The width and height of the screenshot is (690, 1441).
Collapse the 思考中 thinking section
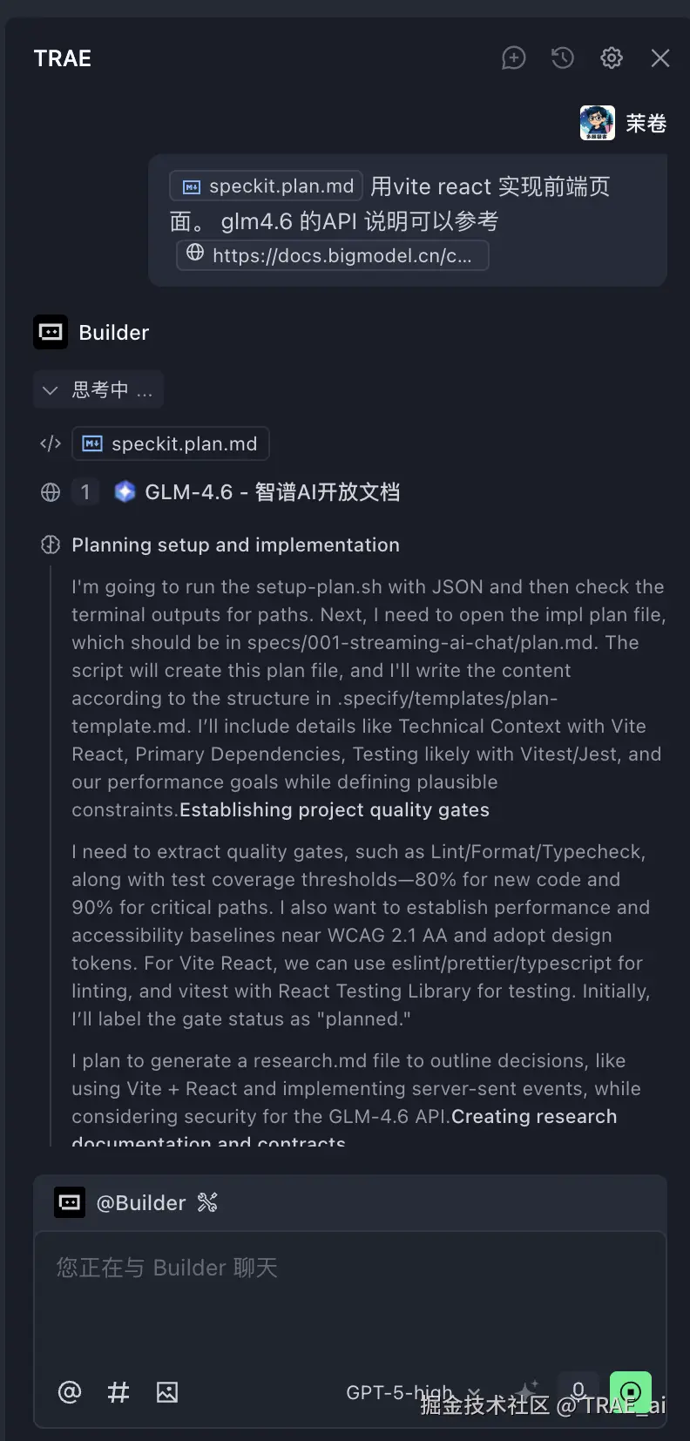click(x=50, y=389)
